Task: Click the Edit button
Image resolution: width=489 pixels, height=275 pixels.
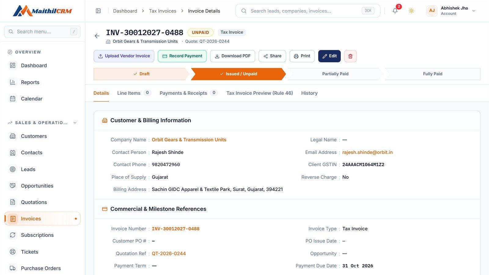Action: tap(329, 56)
